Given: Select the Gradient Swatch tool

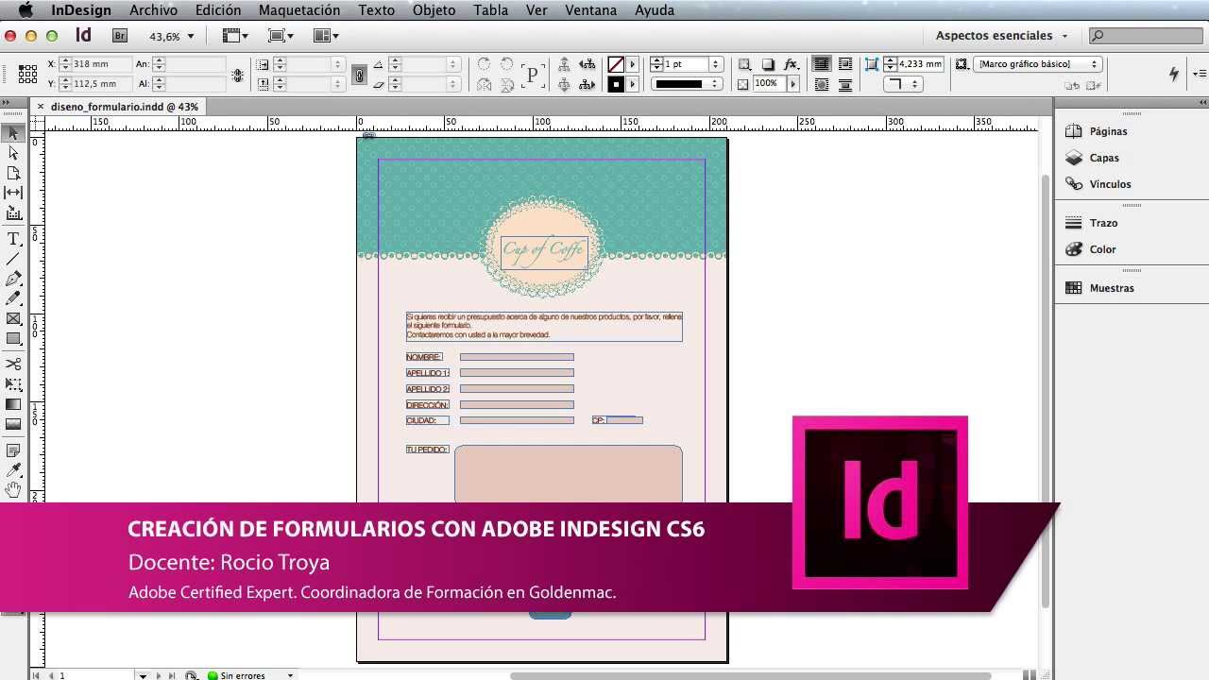Looking at the screenshot, I should (13, 404).
